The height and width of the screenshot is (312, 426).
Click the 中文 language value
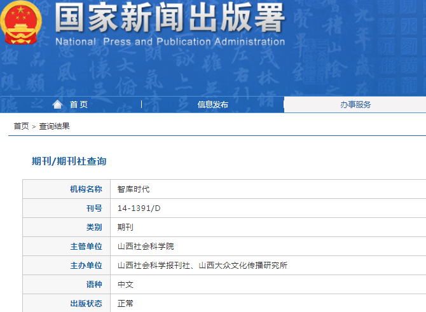click(x=125, y=285)
